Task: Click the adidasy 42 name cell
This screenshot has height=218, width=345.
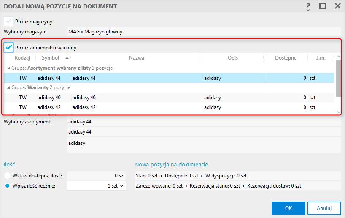Action: click(x=84, y=107)
